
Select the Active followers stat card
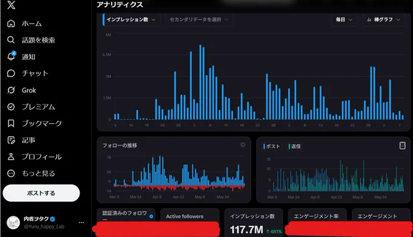coord(189,222)
